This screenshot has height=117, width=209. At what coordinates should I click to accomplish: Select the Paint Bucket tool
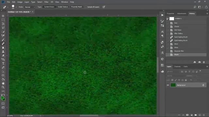point(3,79)
